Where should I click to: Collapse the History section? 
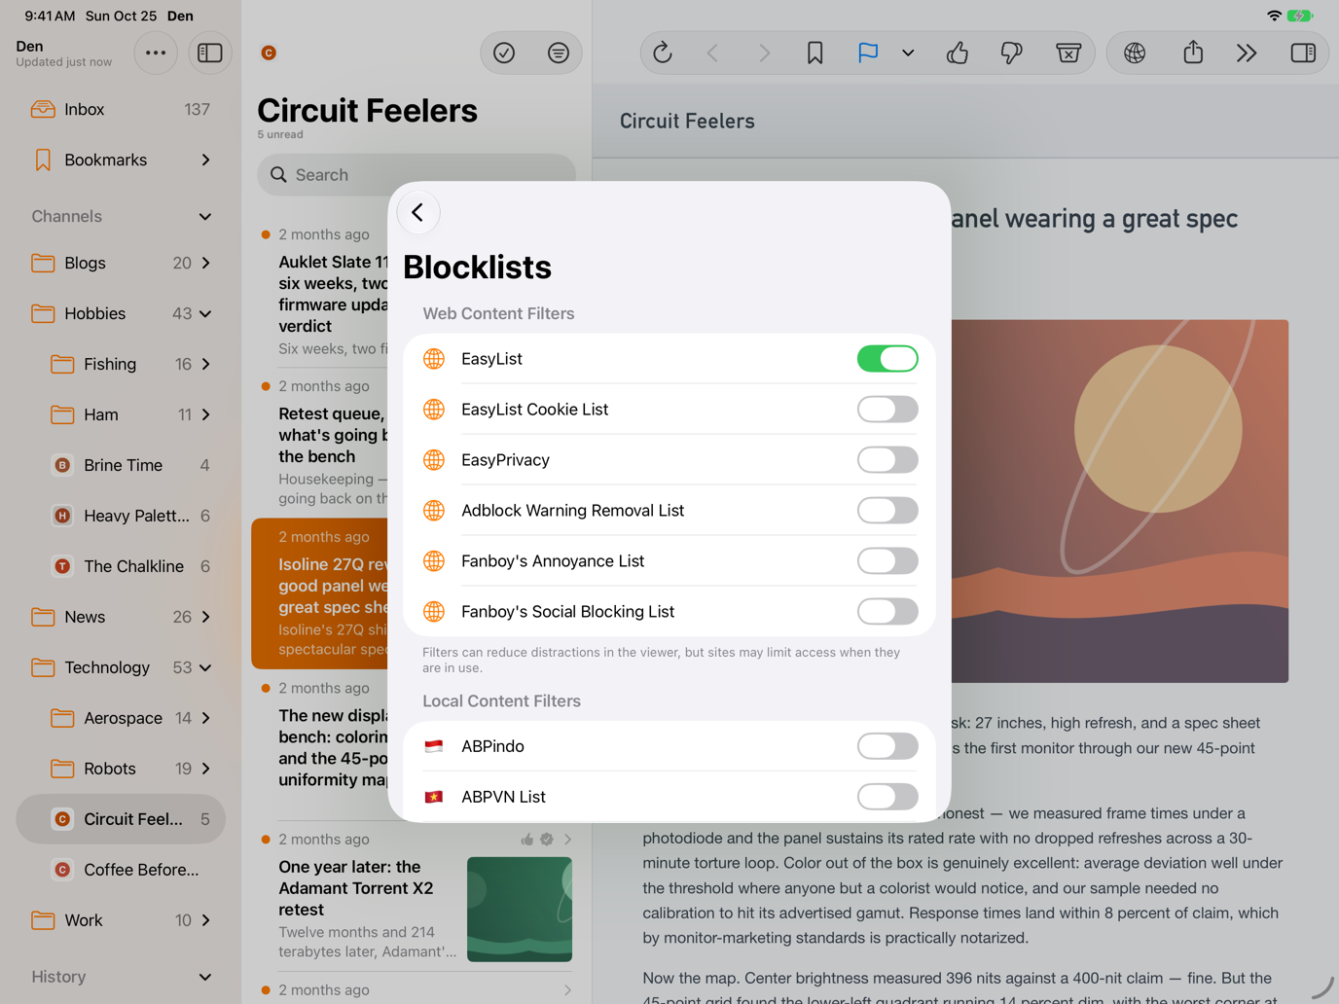click(x=205, y=977)
